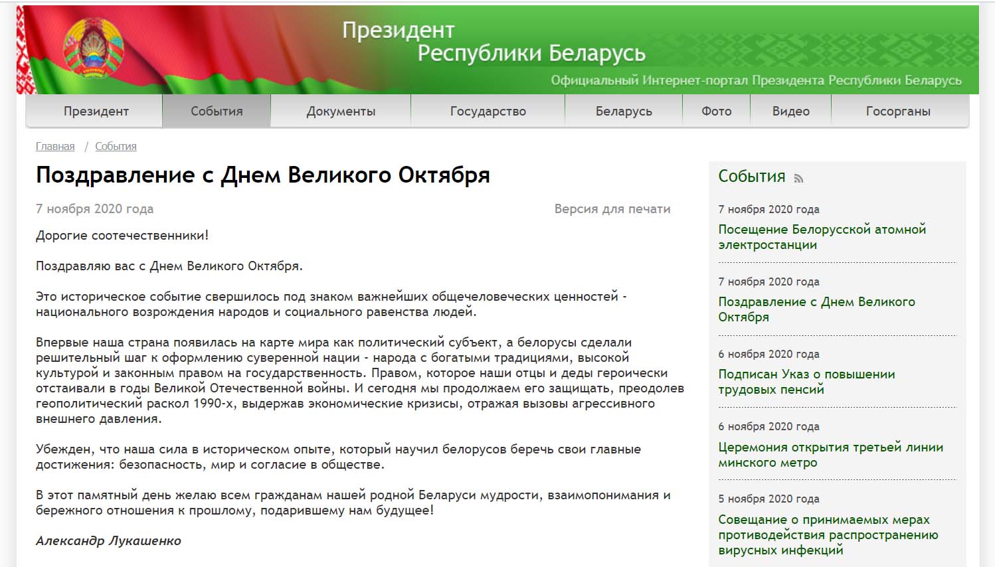Go to the Государство section
Image resolution: width=995 pixels, height=567 pixels.
pos(488,111)
